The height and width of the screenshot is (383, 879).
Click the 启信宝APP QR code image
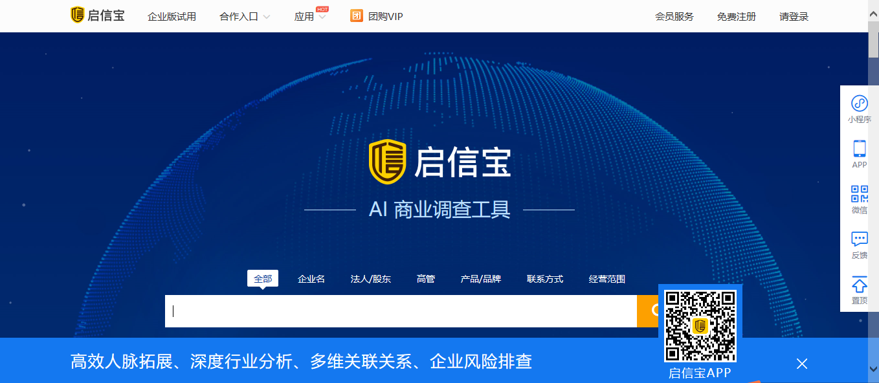pyautogui.click(x=700, y=326)
